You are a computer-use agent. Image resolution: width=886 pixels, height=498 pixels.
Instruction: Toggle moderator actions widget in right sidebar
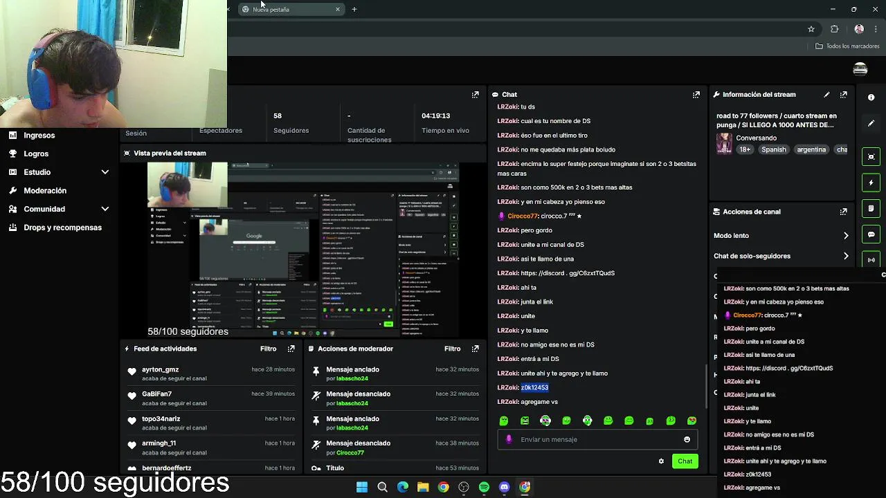[x=871, y=208]
